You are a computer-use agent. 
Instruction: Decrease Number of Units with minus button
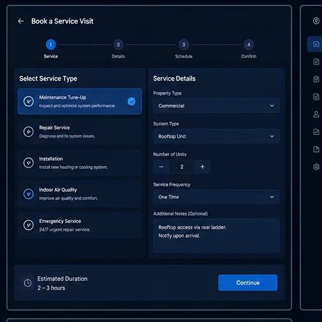pos(161,167)
